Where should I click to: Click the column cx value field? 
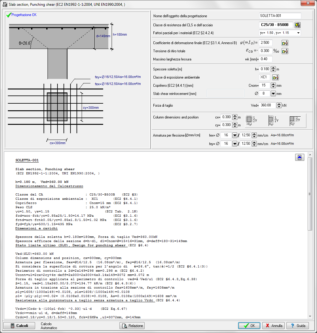pyautogui.click(x=226, y=117)
